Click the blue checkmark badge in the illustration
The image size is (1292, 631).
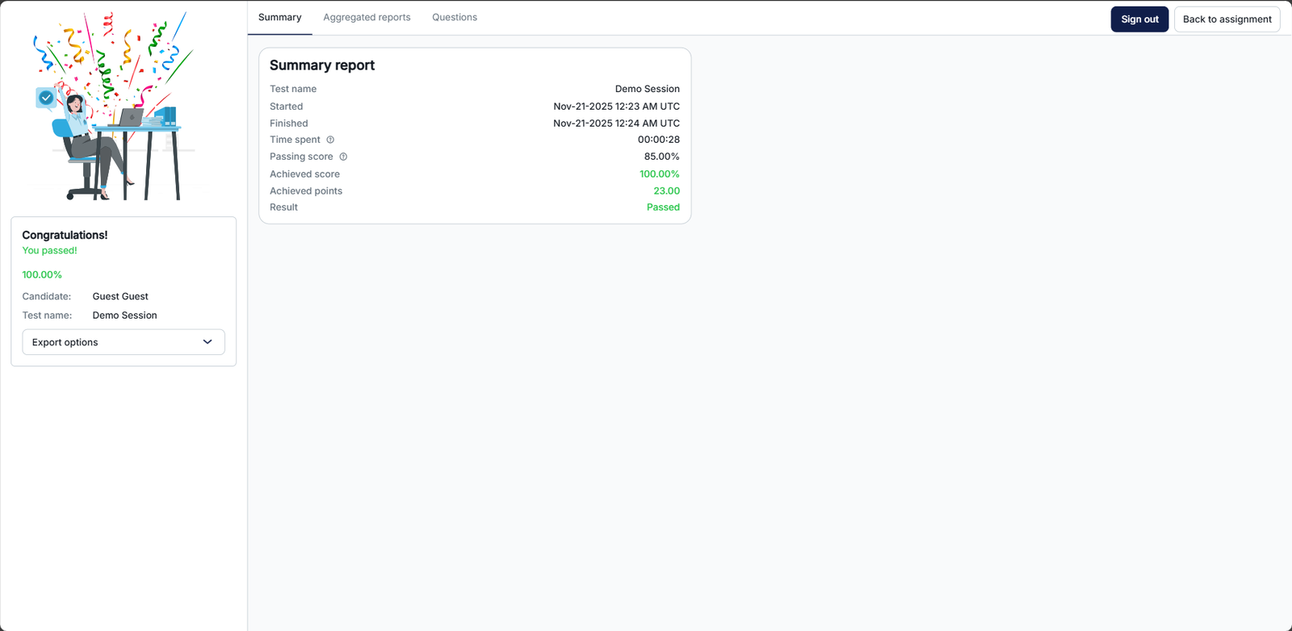[46, 98]
